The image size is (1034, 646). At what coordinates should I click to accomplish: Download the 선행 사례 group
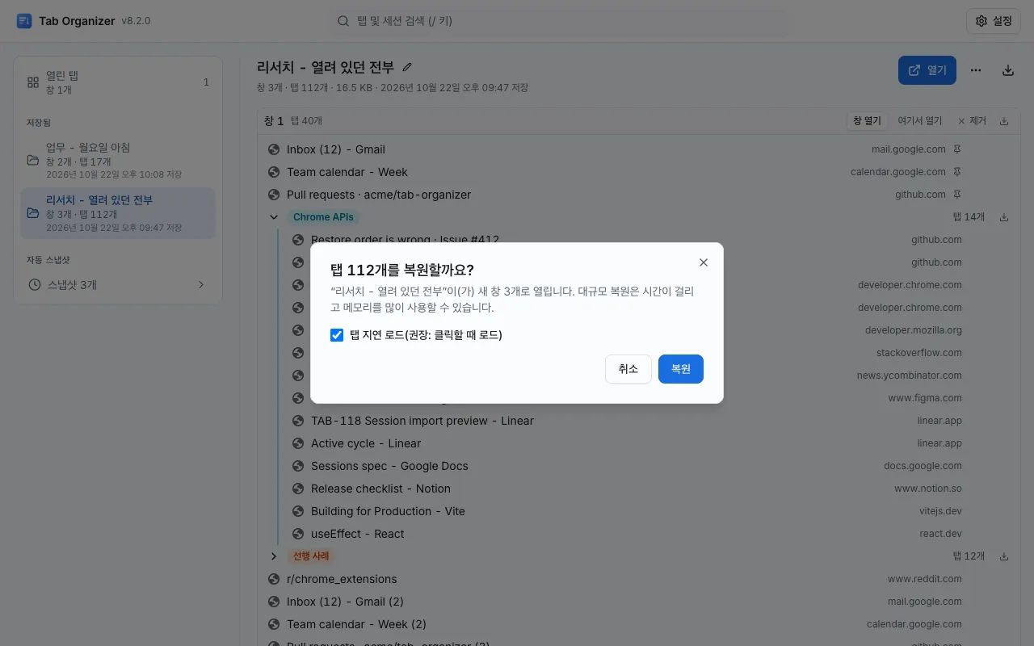pos(1004,556)
